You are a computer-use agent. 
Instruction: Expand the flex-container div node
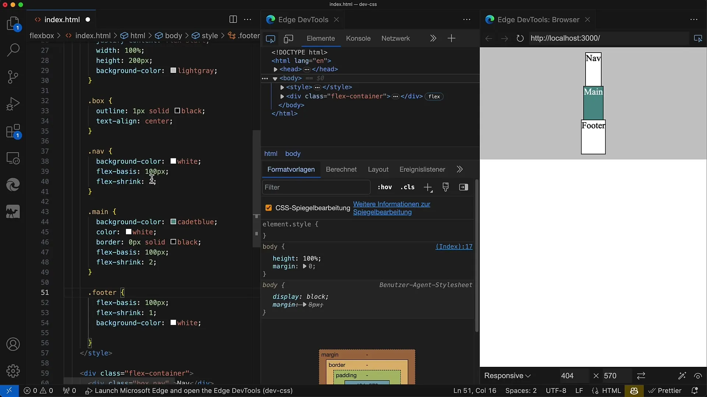282,97
